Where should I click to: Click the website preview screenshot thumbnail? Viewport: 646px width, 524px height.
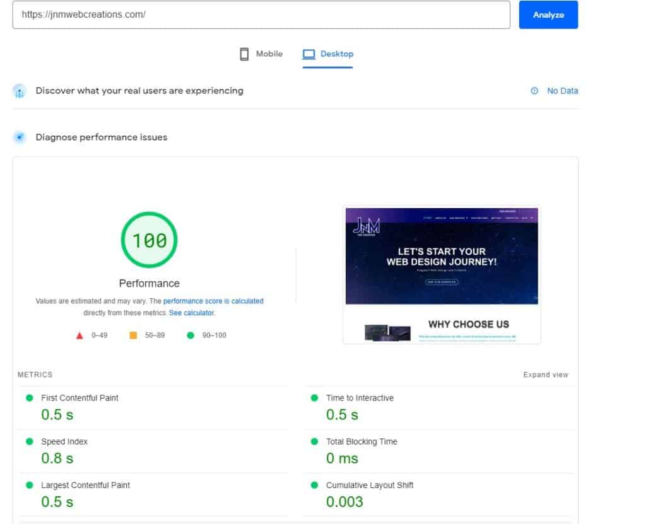(x=441, y=274)
